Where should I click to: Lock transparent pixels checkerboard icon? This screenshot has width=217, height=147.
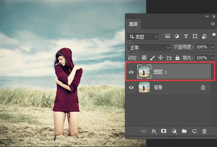coord(144,58)
